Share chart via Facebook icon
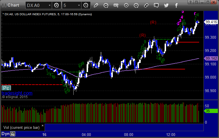This screenshot has height=138, width=219. 176,5
